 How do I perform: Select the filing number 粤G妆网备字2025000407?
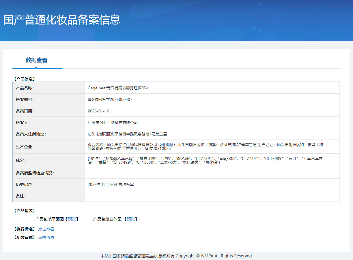[x=110, y=99]
